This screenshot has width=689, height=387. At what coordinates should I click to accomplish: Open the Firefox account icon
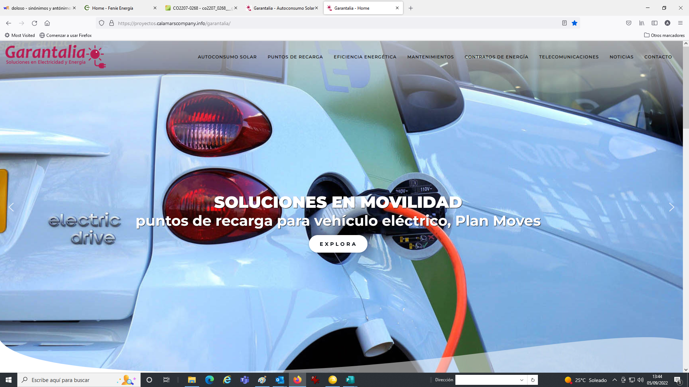[x=667, y=23]
